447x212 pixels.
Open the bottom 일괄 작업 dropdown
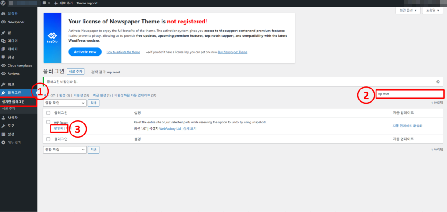64,150
